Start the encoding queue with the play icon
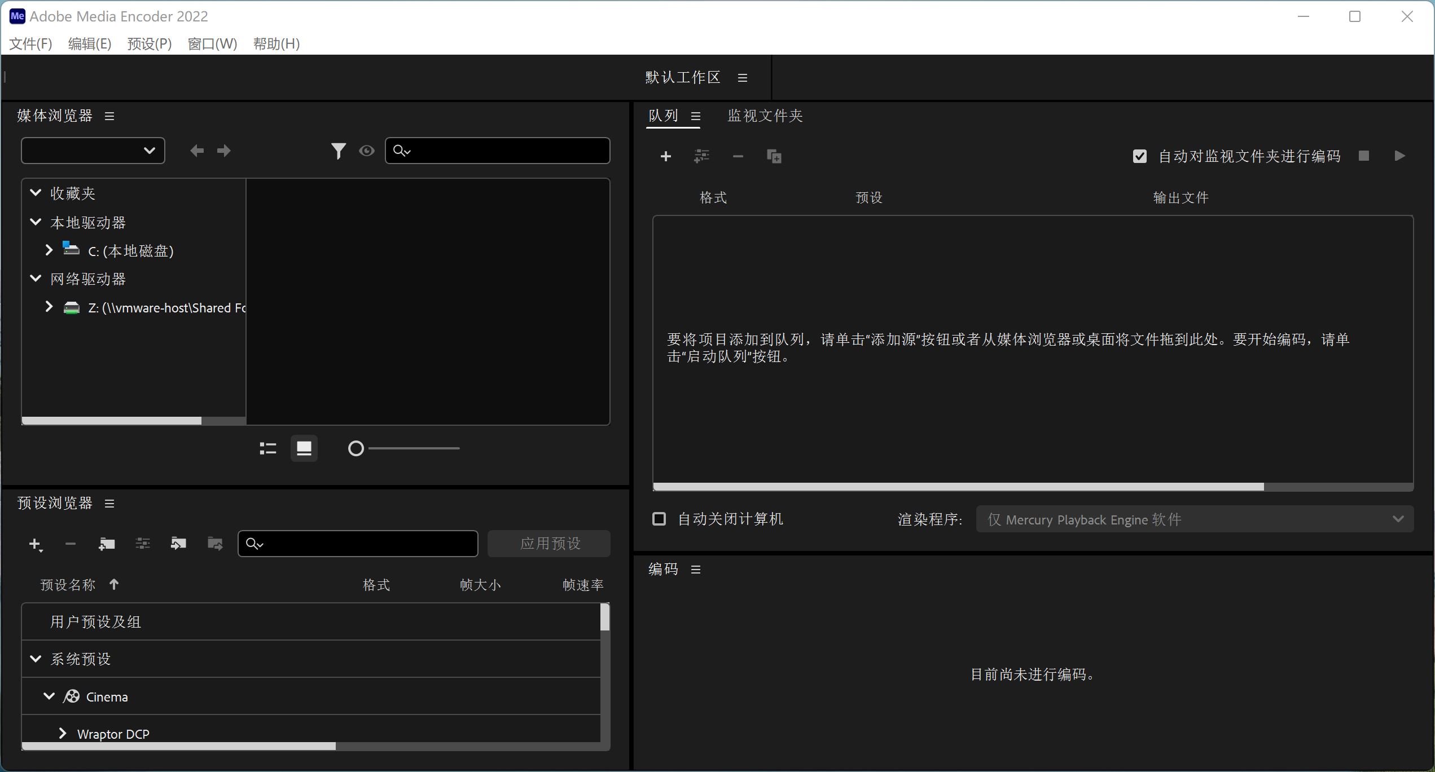 pos(1400,156)
